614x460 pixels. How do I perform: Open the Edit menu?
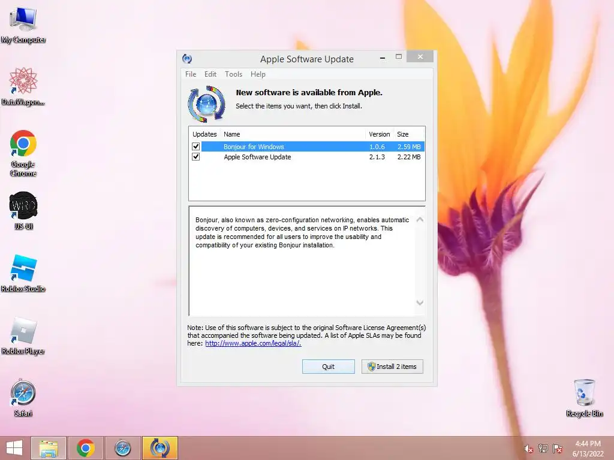pos(210,74)
